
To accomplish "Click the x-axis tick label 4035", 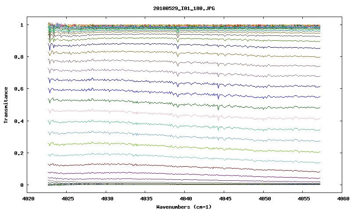I will point(147,199).
